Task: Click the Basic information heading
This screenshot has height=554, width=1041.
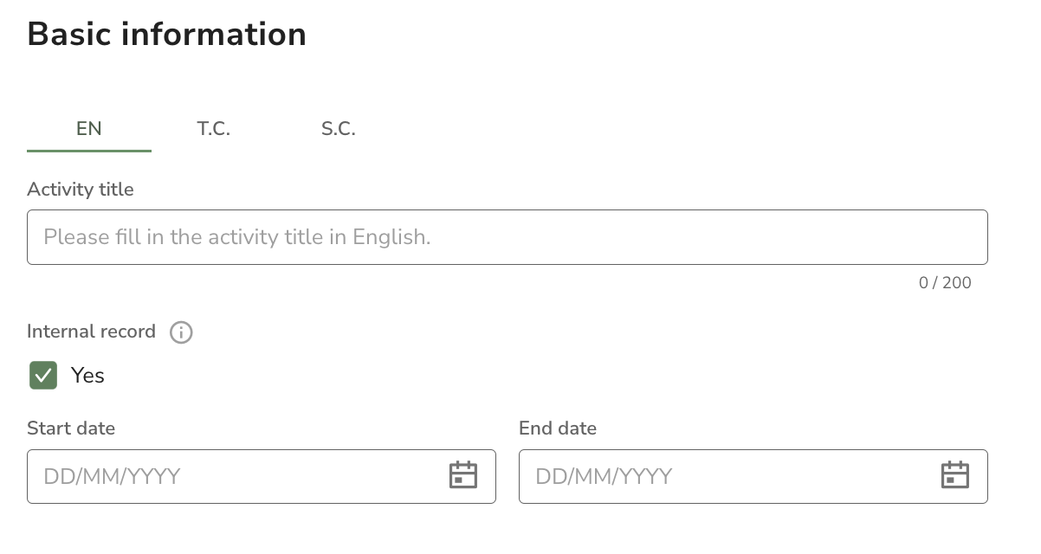Action: [x=167, y=35]
